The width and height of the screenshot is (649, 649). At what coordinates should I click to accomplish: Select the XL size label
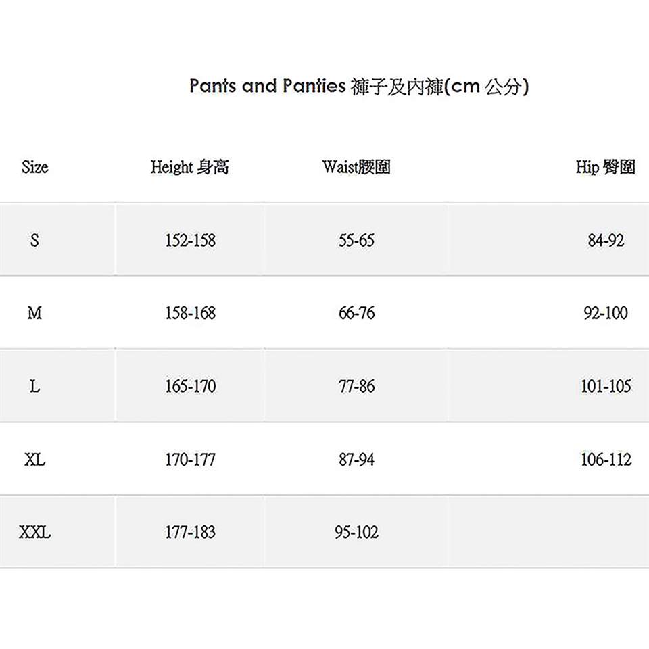(x=34, y=460)
